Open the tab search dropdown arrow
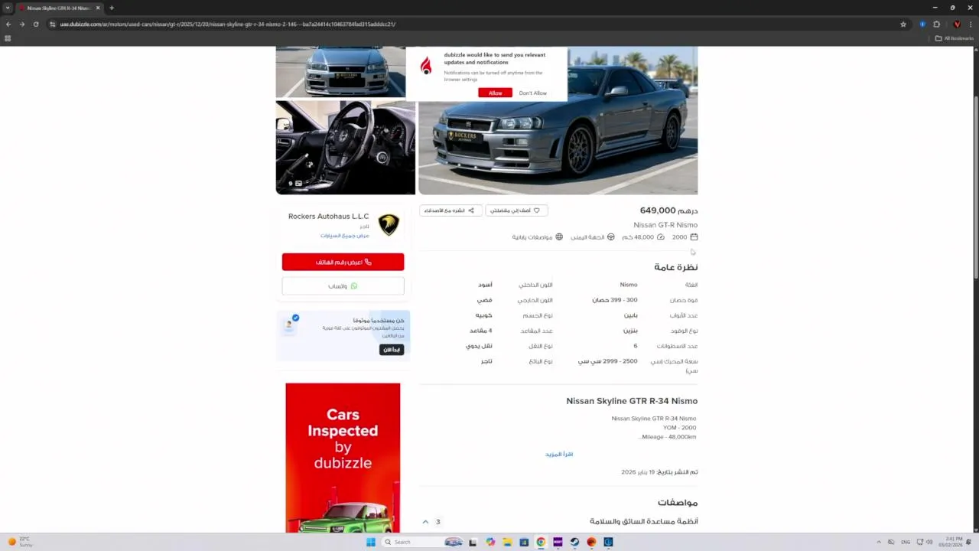 8,8
